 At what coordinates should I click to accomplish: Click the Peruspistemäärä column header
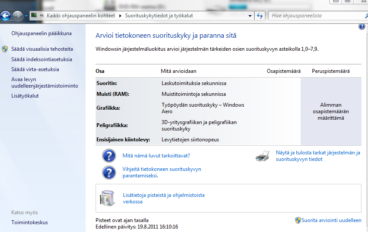click(x=331, y=71)
